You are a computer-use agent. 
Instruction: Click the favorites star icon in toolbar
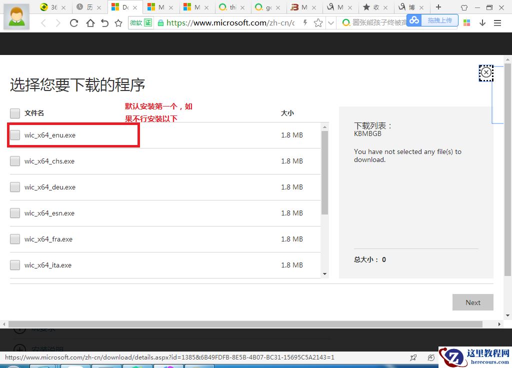tap(118, 23)
